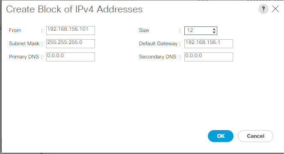The image size is (284, 154).
Task: Open help via the question mark icon
Action: pos(263,9)
